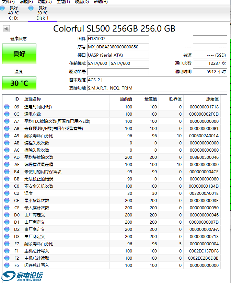The height and width of the screenshot is (283, 231).
Task: Select the 寿命预测P/E数 attribute row
Action: pos(112,129)
